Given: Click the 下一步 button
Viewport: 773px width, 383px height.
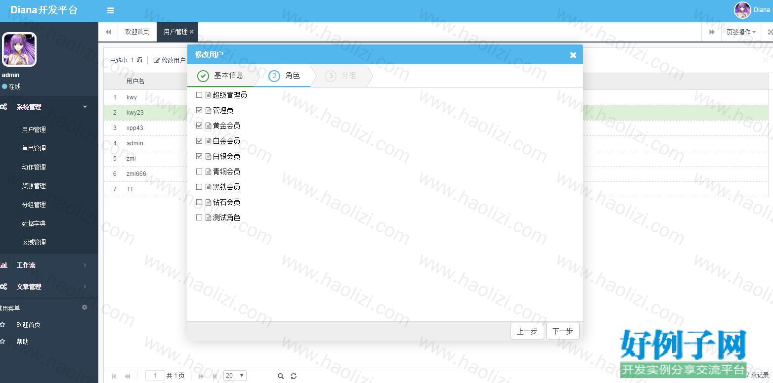Looking at the screenshot, I should (x=562, y=331).
